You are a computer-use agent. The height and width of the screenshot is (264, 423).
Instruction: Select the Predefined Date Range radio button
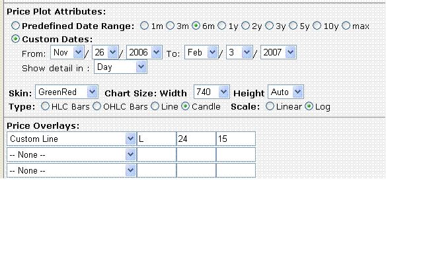point(15,26)
